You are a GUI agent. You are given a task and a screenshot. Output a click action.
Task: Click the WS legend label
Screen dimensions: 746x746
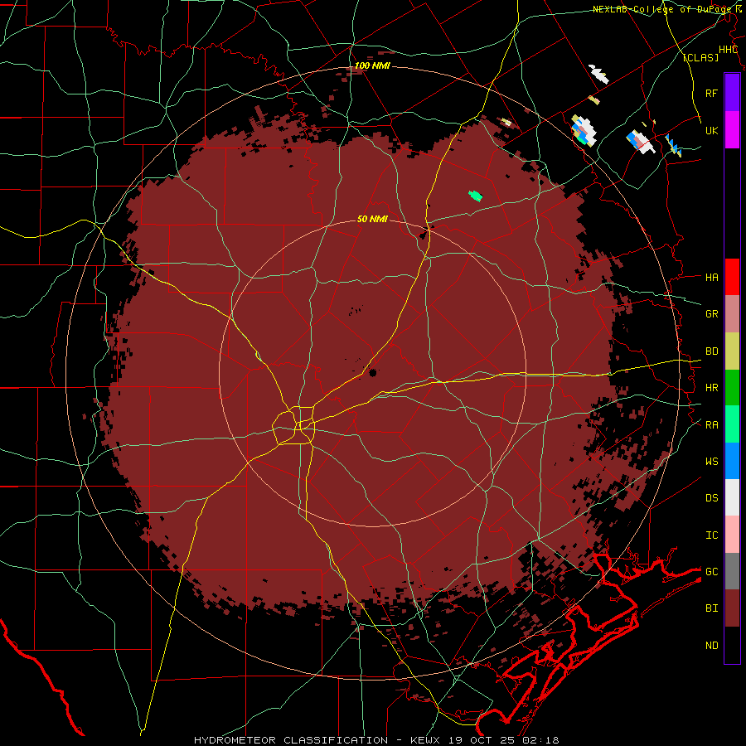[712, 461]
